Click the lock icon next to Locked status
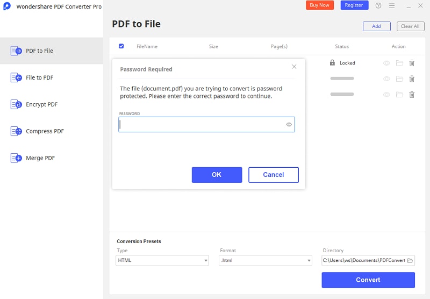 332,62
